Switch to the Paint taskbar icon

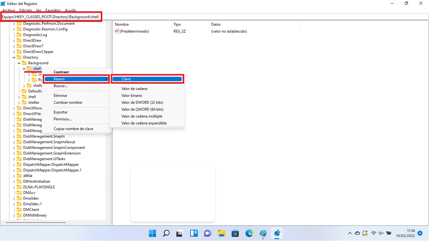[263, 233]
